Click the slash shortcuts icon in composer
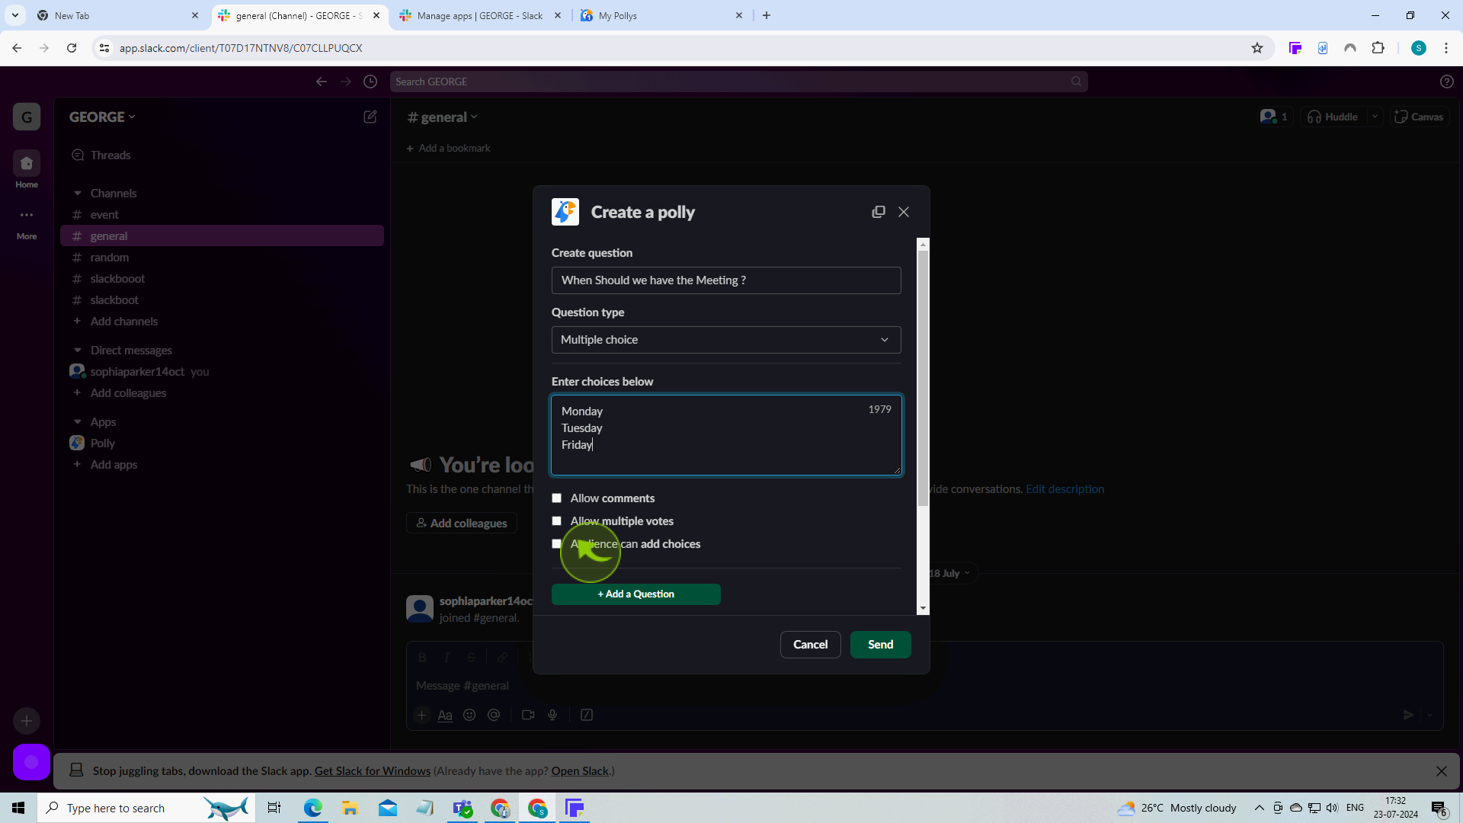Viewport: 1463px width, 823px height. [x=587, y=715]
